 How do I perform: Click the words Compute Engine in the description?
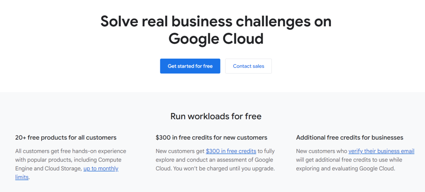[x=113, y=160]
